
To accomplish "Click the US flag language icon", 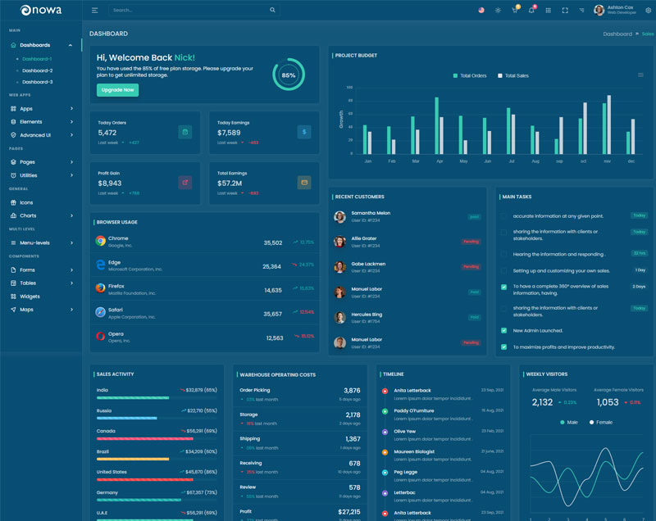I will [481, 11].
